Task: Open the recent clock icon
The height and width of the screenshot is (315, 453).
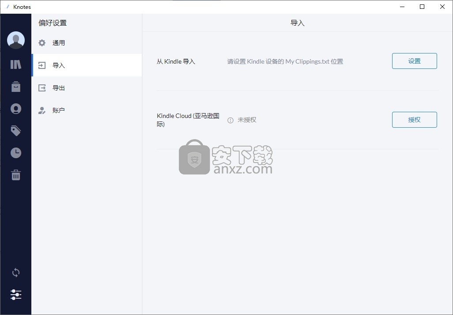Action: (16, 153)
